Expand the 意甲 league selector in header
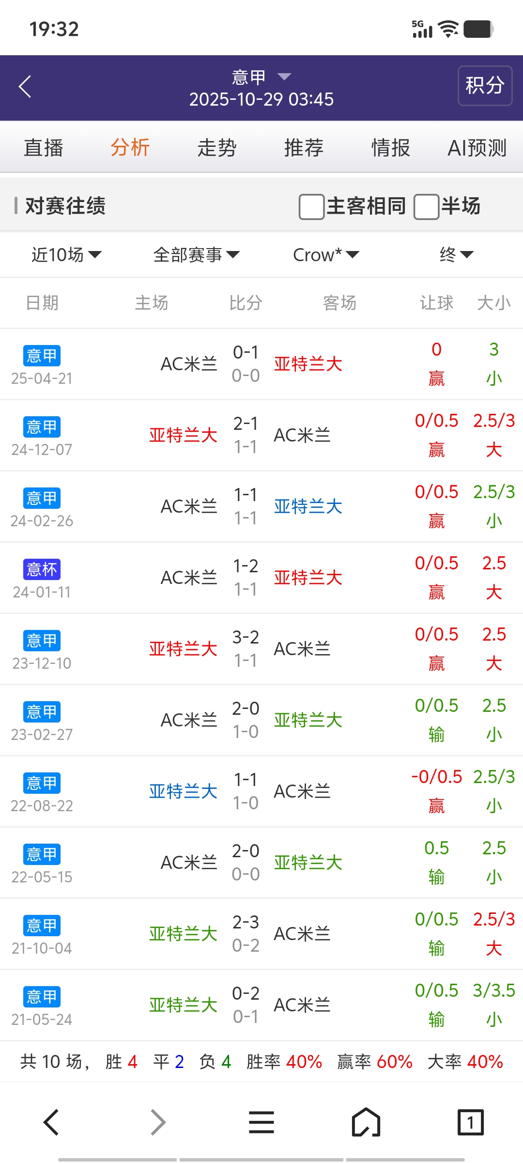 261,77
